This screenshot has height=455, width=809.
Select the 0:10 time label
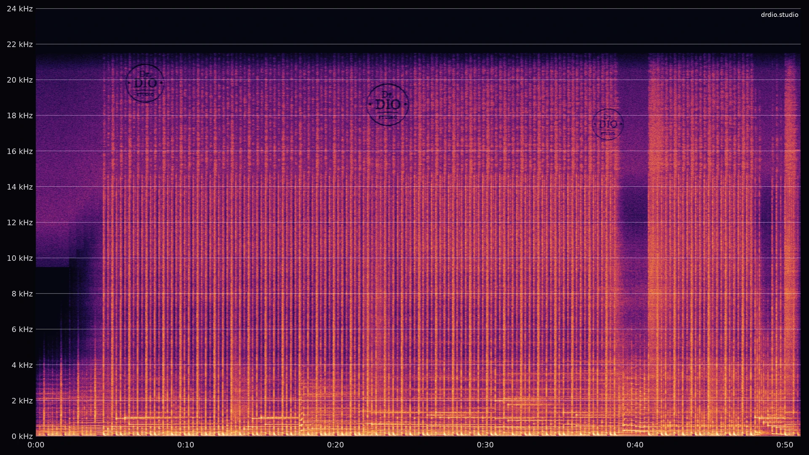pyautogui.click(x=185, y=445)
